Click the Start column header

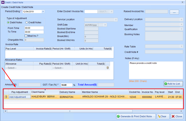coord(171,92)
